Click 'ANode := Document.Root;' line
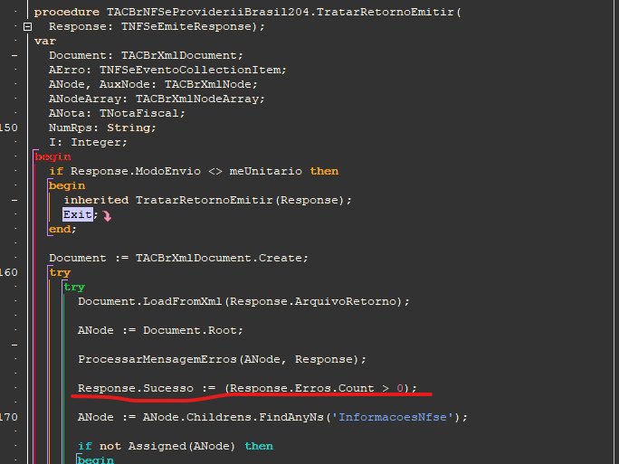619x464 pixels. click(160, 331)
